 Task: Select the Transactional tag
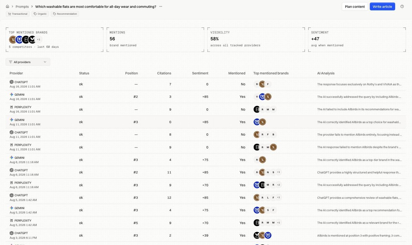coord(18,14)
